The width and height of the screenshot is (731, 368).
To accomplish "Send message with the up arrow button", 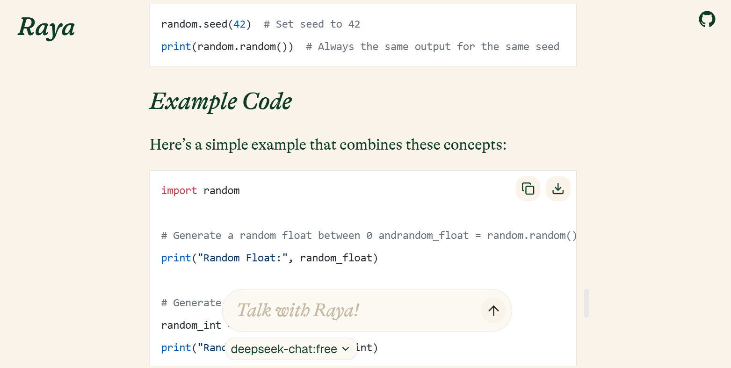I will point(493,310).
